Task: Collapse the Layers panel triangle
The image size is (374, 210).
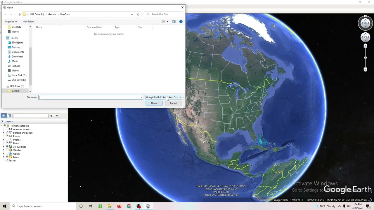Action: tap(2, 121)
